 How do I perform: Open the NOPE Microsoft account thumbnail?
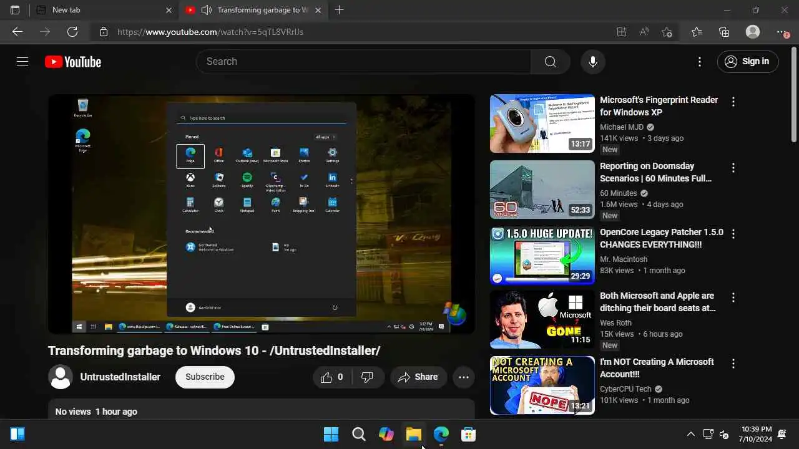pyautogui.click(x=542, y=385)
